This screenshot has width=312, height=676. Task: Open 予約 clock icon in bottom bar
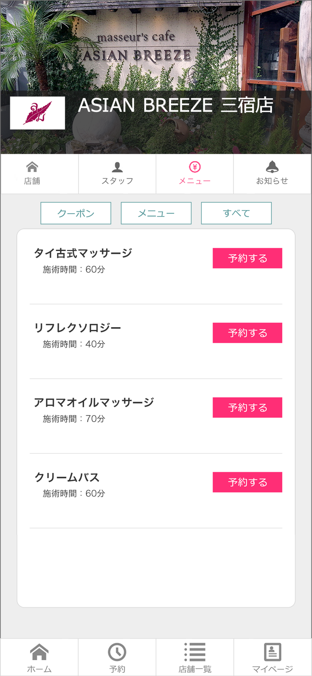(117, 652)
